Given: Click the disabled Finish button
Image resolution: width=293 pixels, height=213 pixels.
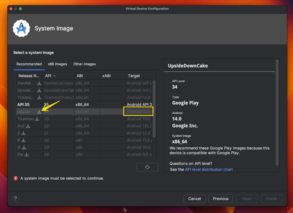Looking at the screenshot, I should [x=272, y=199].
